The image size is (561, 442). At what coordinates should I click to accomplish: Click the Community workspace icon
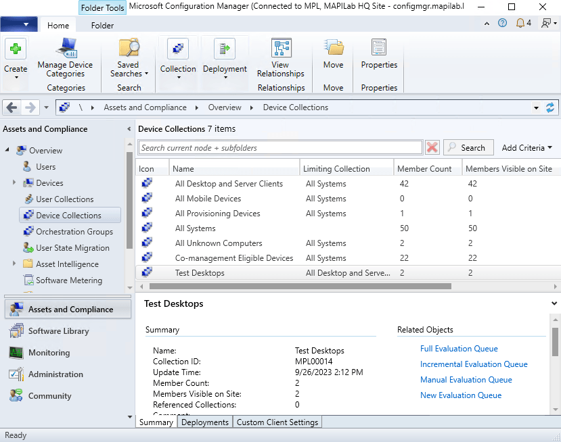pyautogui.click(x=16, y=395)
